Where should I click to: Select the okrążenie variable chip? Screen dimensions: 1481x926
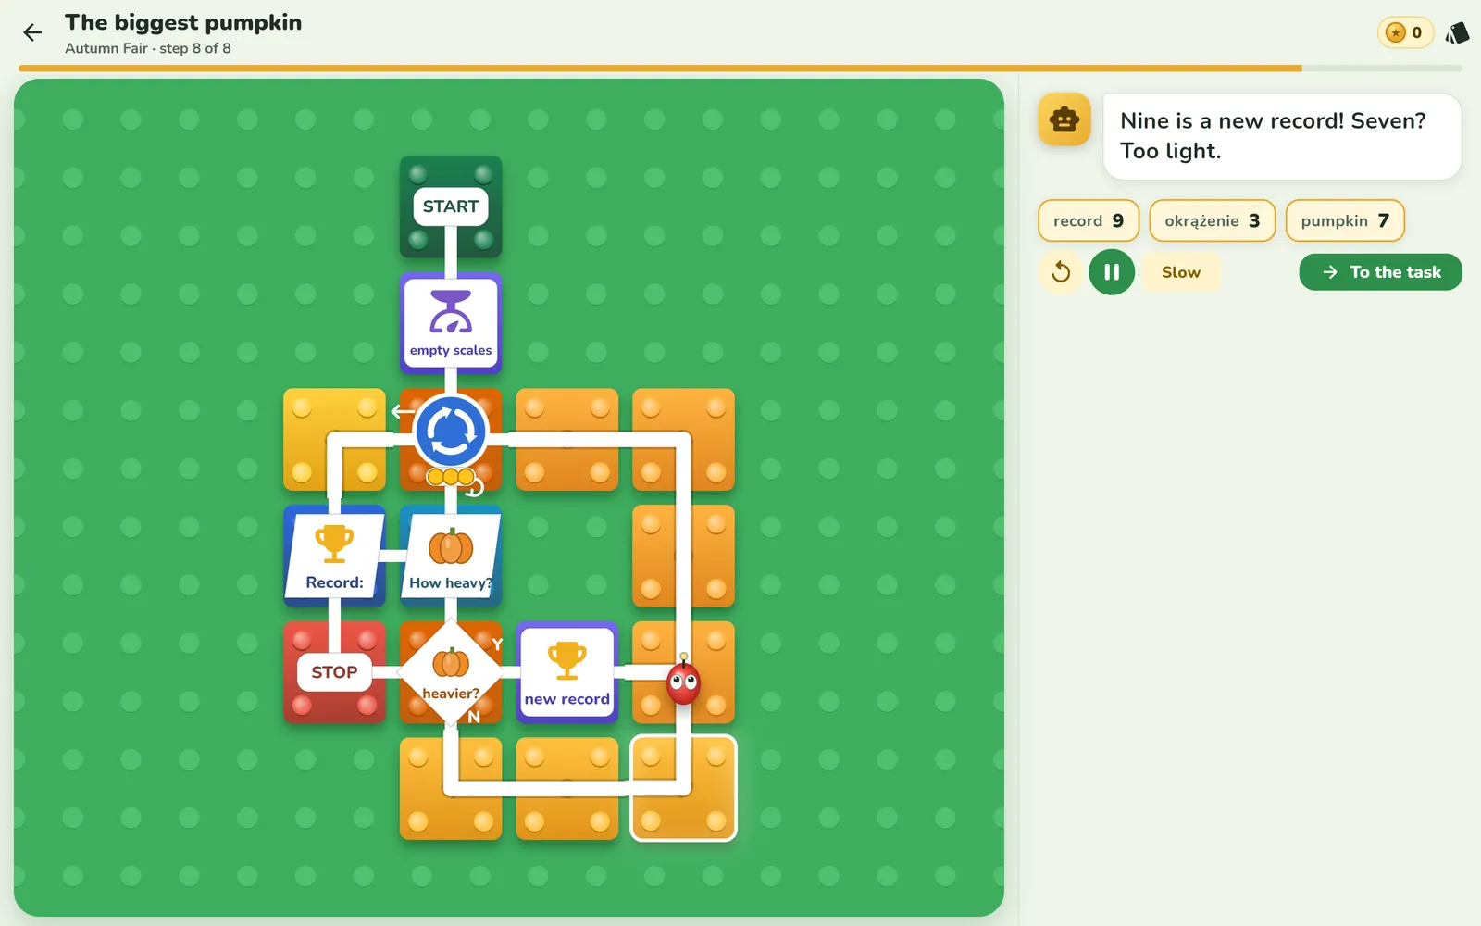[1213, 220]
